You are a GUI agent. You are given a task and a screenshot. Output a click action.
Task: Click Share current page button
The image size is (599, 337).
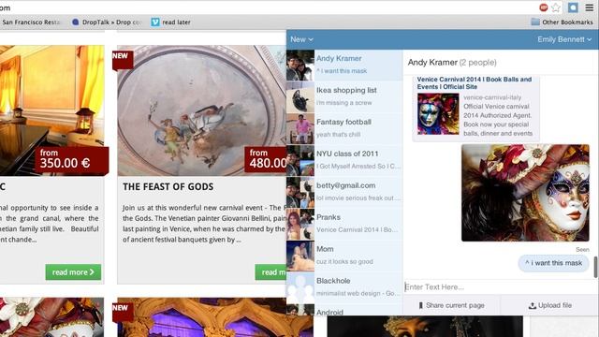click(x=451, y=305)
